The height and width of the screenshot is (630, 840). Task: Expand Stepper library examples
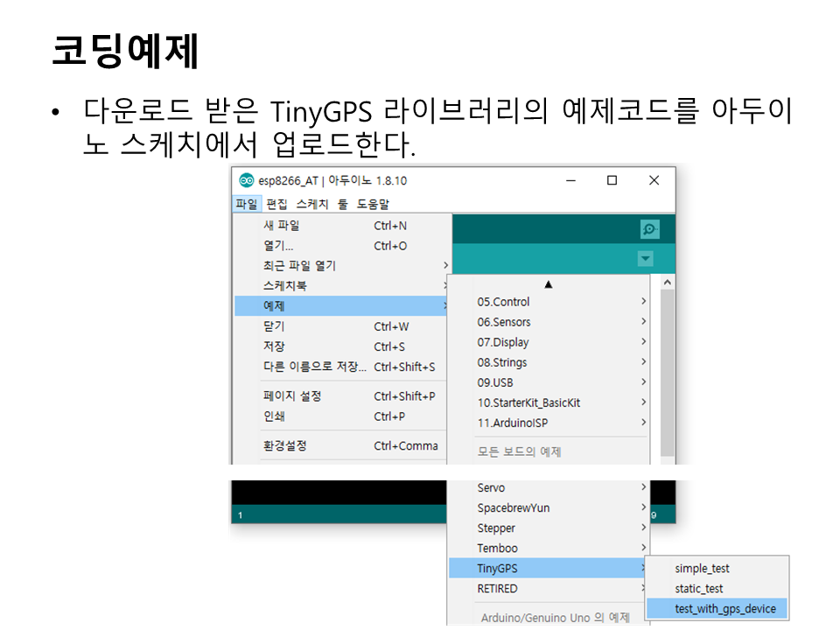[549, 528]
